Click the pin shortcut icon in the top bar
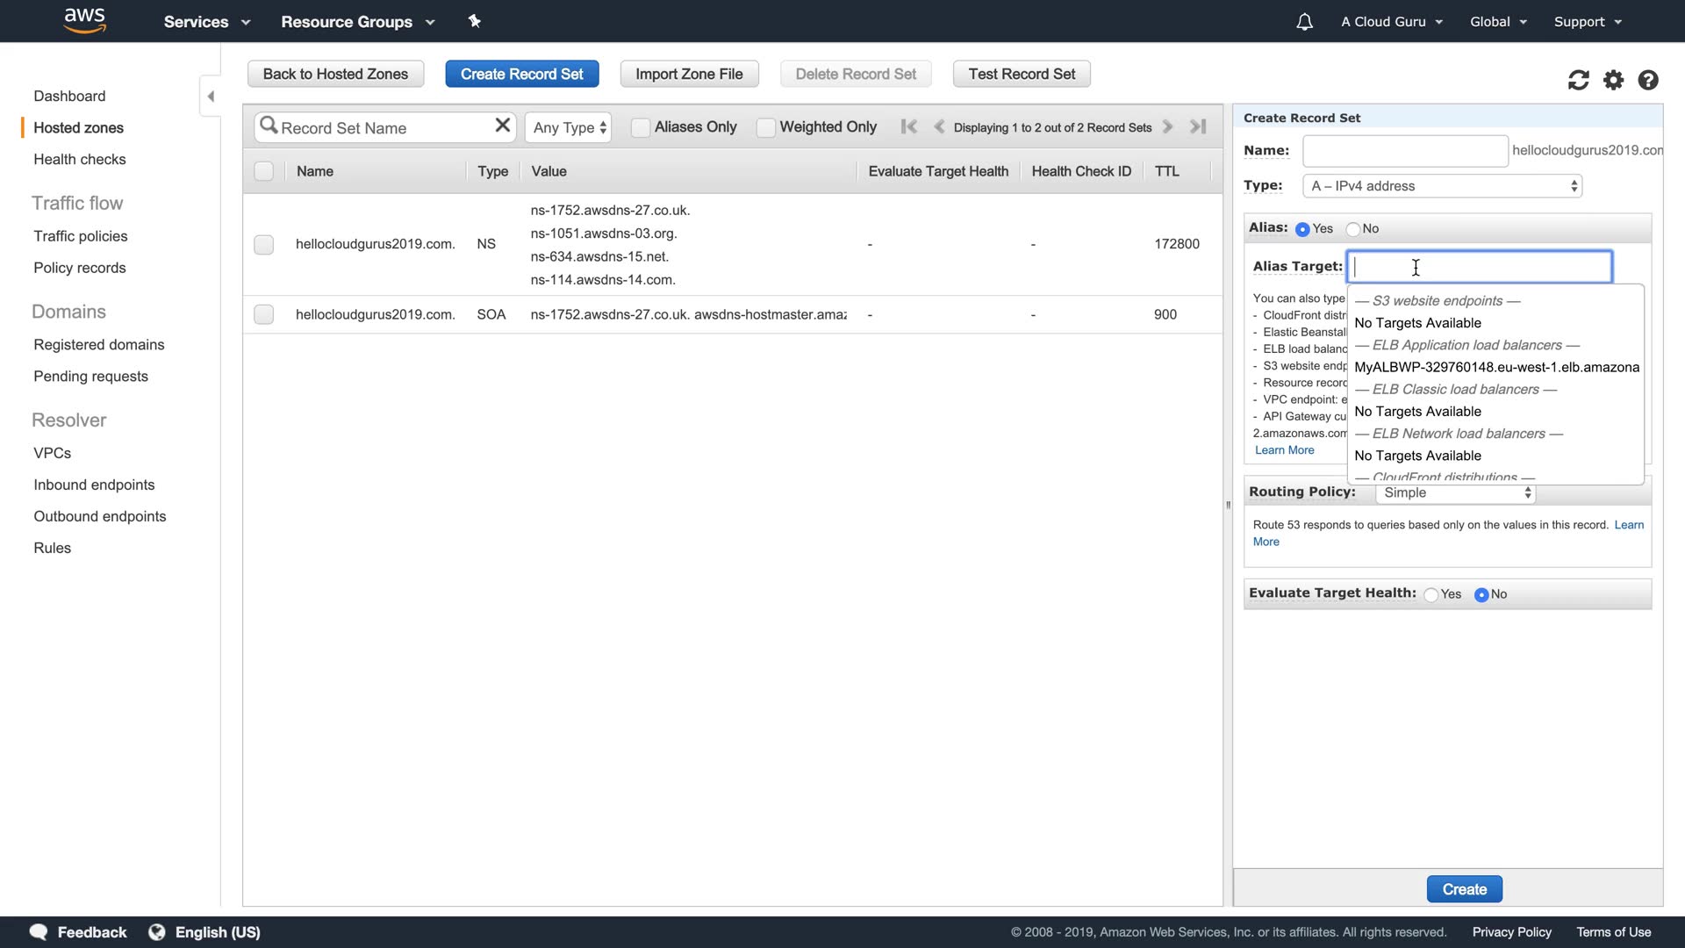 pyautogui.click(x=475, y=21)
